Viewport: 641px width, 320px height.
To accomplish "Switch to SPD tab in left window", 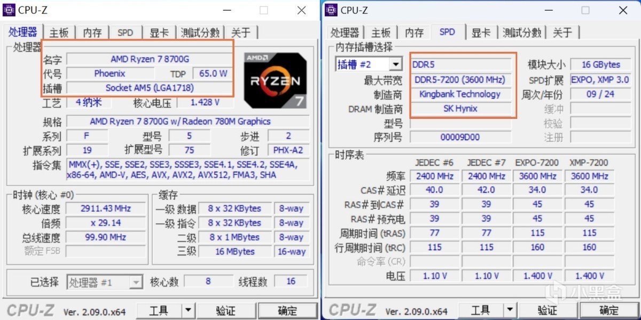I will click(x=125, y=33).
